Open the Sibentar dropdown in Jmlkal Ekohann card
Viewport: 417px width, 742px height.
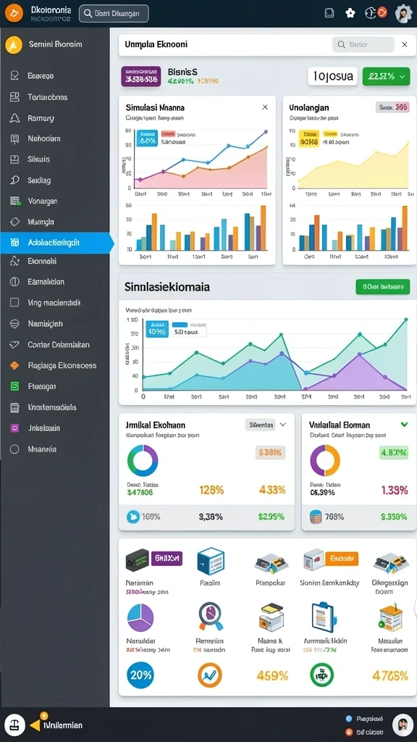[266, 425]
